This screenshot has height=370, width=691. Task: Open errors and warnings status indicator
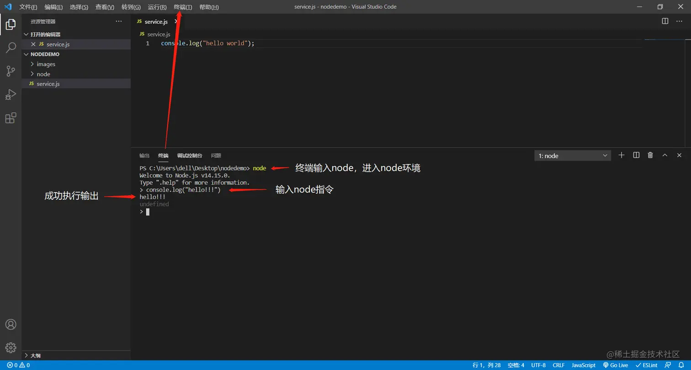(18, 365)
